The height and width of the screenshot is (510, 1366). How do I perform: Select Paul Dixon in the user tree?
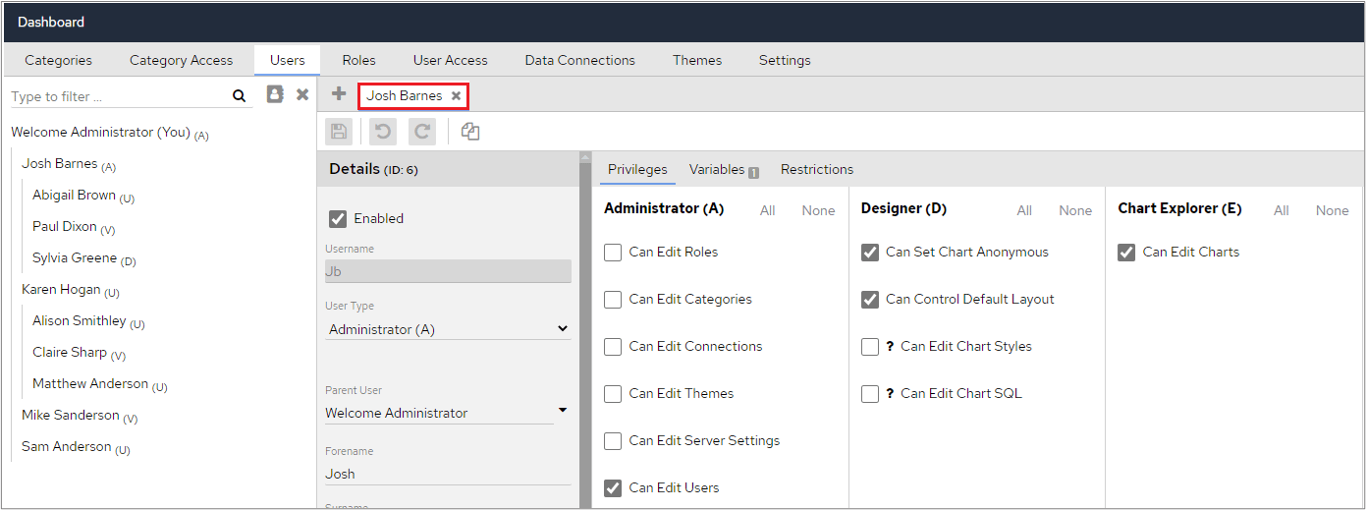74,227
